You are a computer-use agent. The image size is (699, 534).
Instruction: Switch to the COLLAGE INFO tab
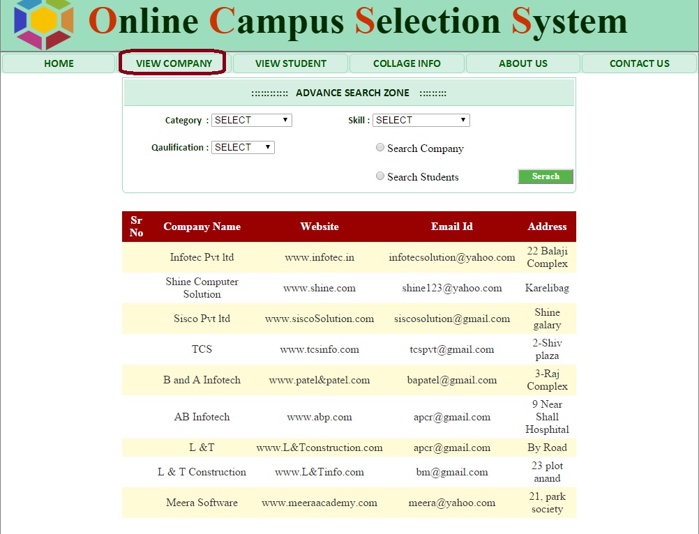407,63
